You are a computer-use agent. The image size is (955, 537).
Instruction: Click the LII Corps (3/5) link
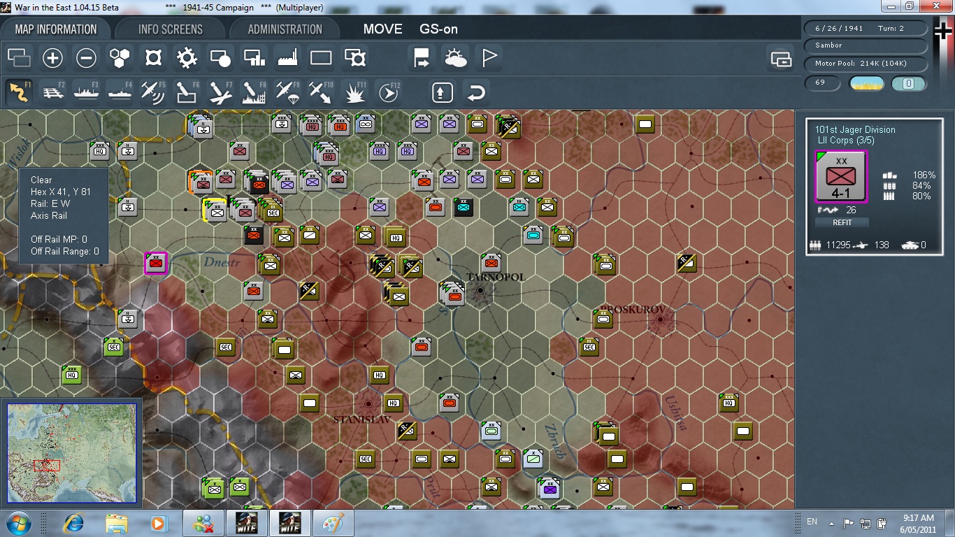click(846, 141)
